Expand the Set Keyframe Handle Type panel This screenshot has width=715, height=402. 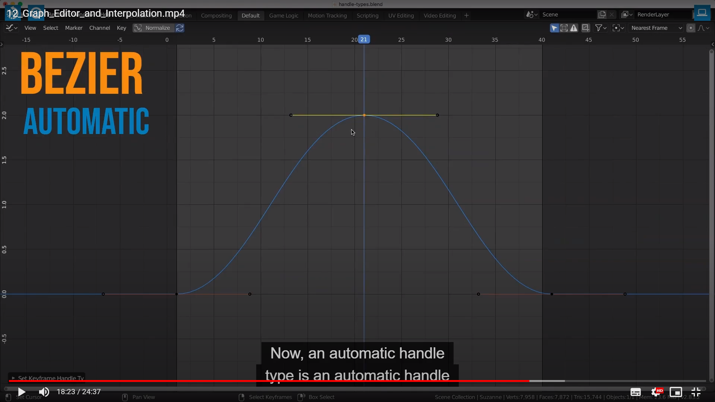13,378
